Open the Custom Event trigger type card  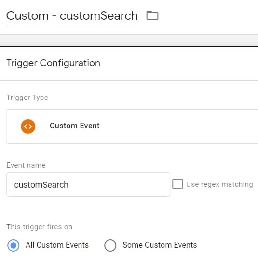[x=132, y=126]
